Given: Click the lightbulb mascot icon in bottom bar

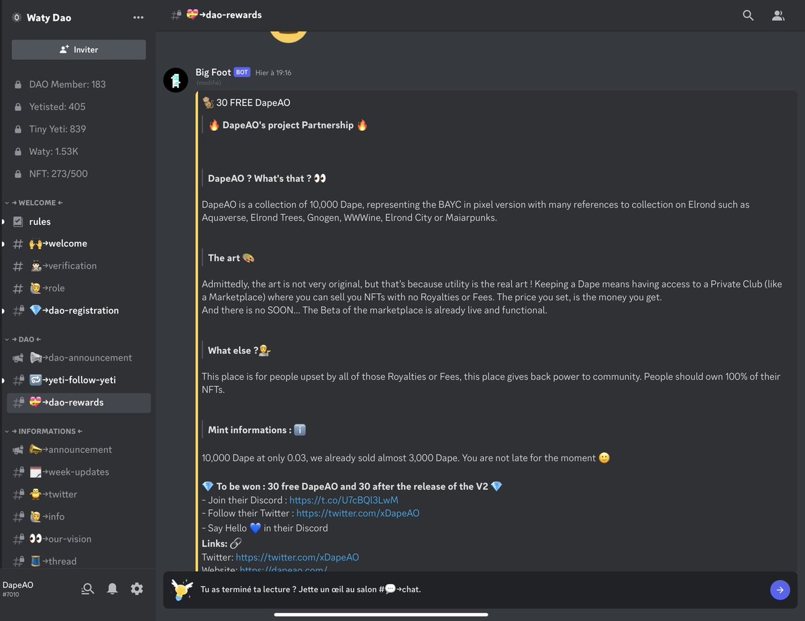Looking at the screenshot, I should pos(182,589).
